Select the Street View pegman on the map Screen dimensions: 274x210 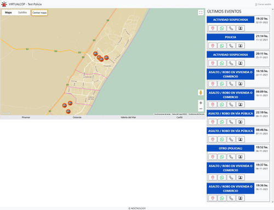(201, 93)
